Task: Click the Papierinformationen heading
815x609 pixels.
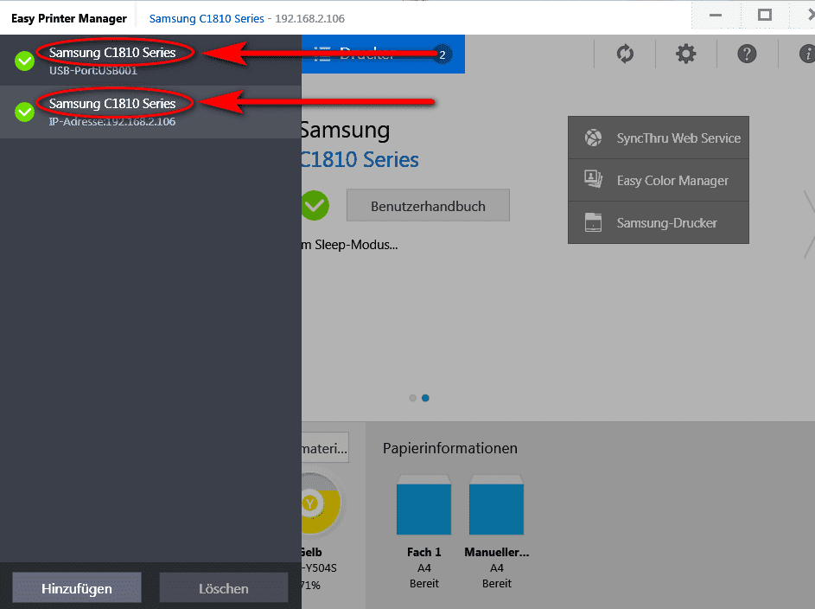Action: click(450, 448)
